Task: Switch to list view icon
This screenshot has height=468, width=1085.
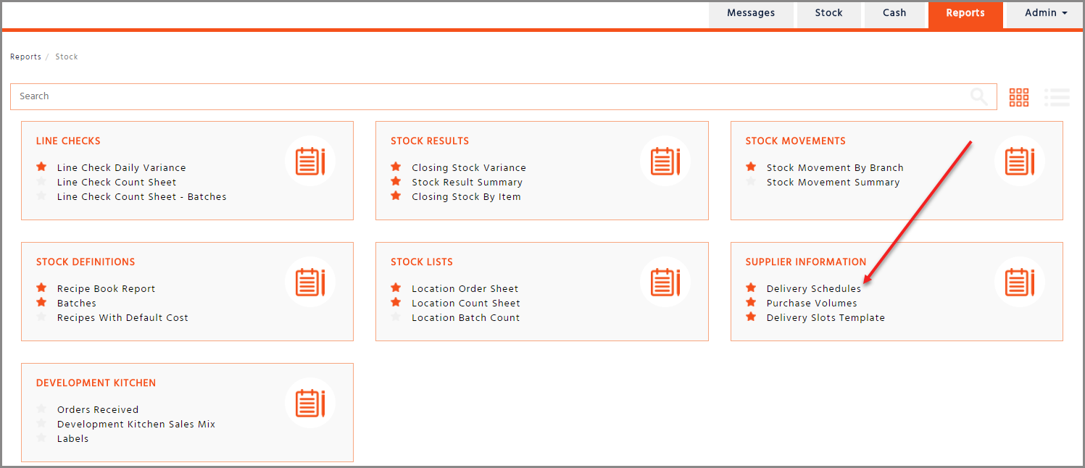Action: (x=1057, y=97)
